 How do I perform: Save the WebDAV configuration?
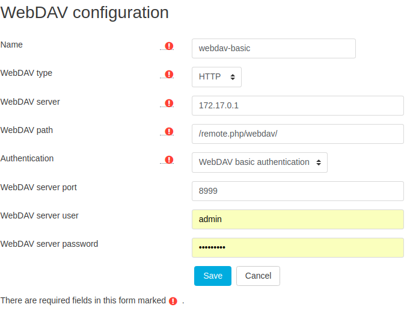pyautogui.click(x=213, y=276)
